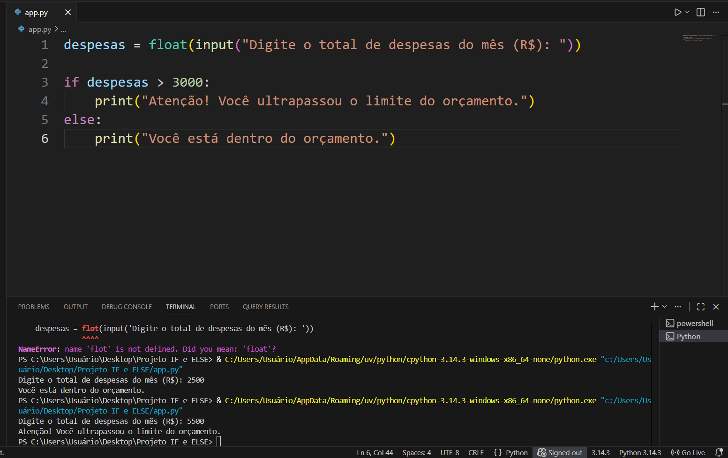The image size is (728, 458).
Task: Close the terminal panel
Action: coord(716,307)
